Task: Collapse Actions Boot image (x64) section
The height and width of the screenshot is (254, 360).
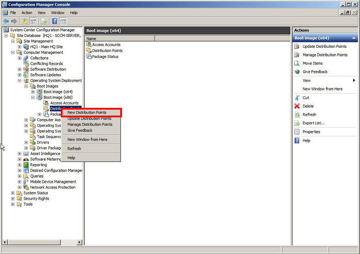Action: 354,38
